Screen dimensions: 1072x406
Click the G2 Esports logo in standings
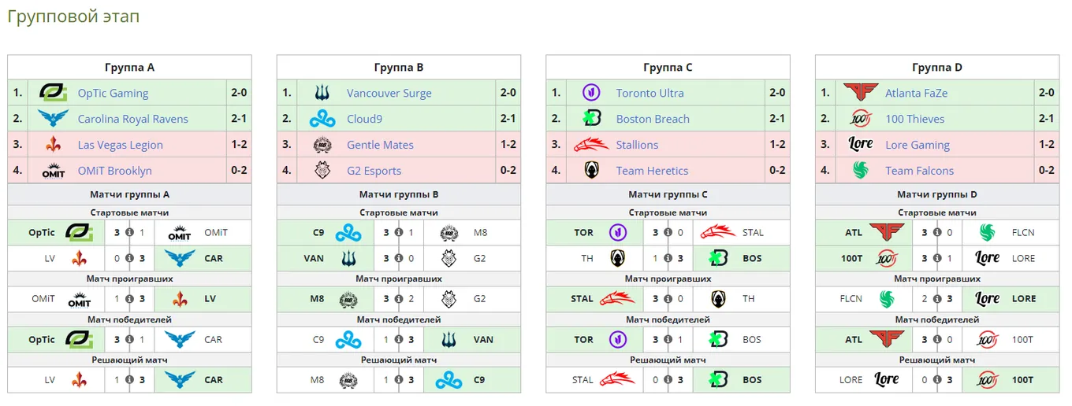322,171
